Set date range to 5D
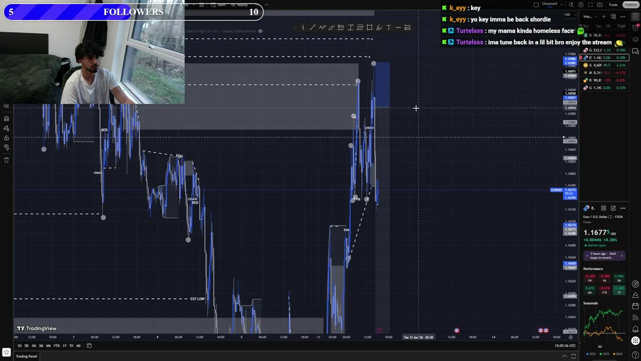The height and width of the screenshot is (361, 641). pyautogui.click(x=27, y=346)
